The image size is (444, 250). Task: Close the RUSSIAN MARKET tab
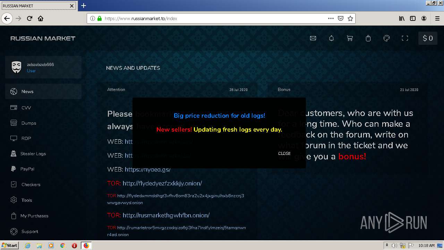pyautogui.click(x=72, y=6)
